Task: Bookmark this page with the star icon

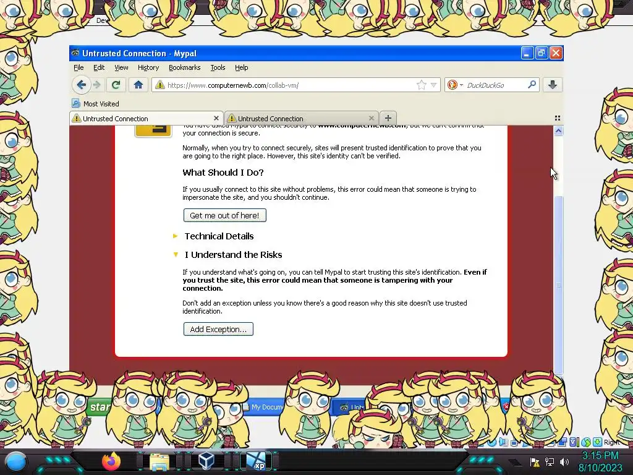Action: tap(421, 85)
